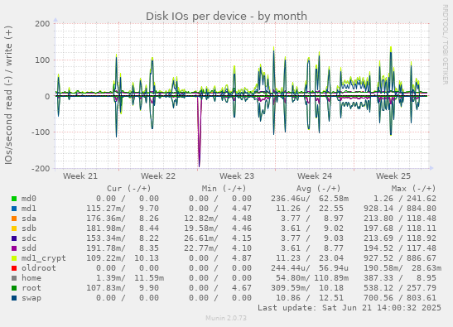Click the 'md0' legend label

pos(29,199)
